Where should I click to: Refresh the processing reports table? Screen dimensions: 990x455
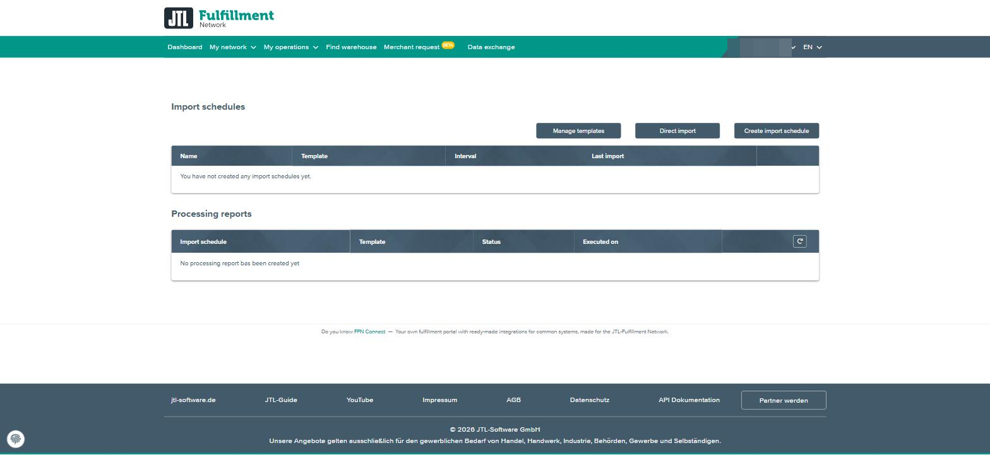tap(799, 241)
